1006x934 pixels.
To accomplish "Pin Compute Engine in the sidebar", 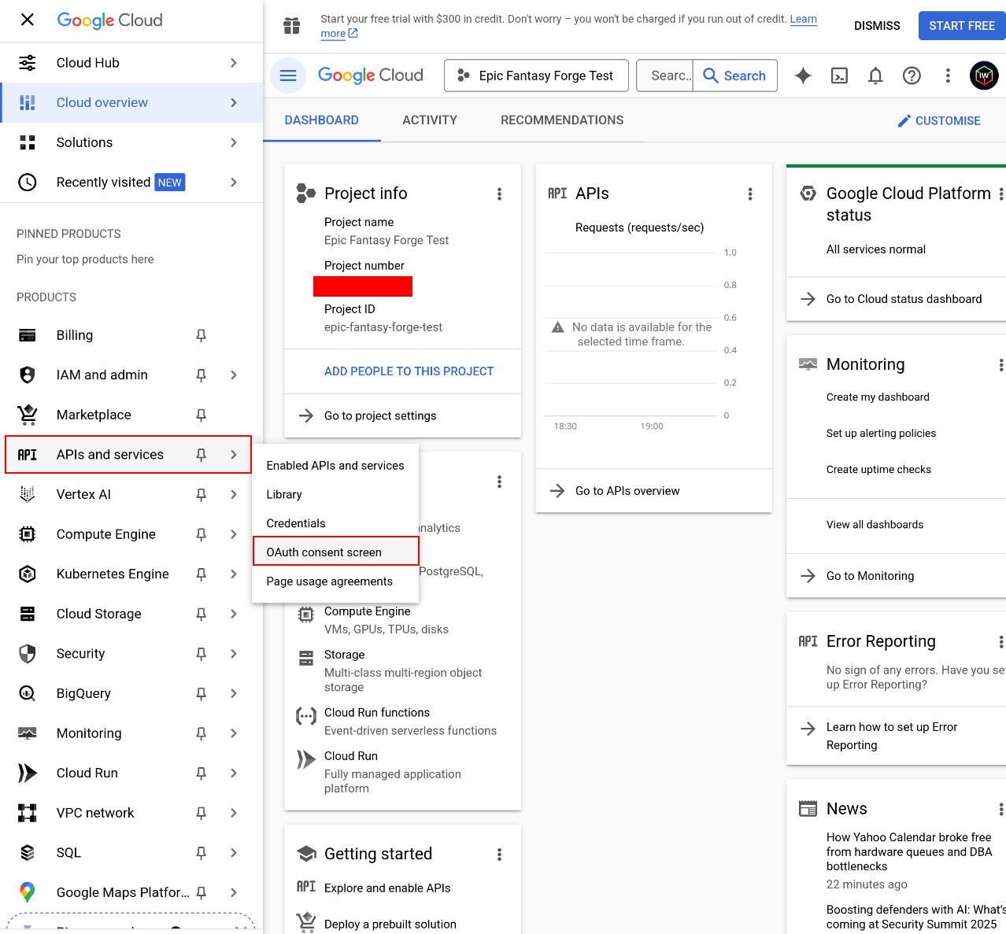I will [x=201, y=534].
